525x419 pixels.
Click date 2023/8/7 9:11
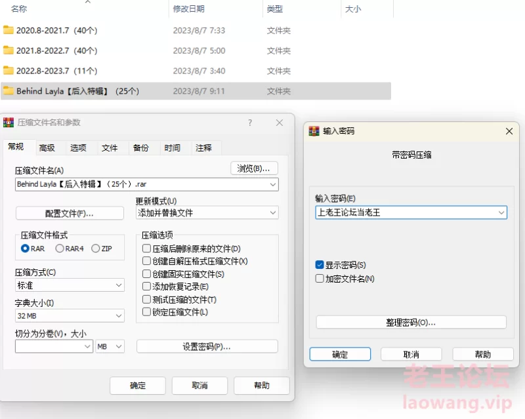pyautogui.click(x=199, y=91)
